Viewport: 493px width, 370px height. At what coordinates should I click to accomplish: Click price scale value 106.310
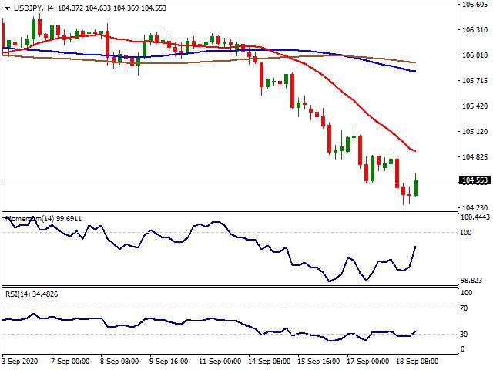475,30
